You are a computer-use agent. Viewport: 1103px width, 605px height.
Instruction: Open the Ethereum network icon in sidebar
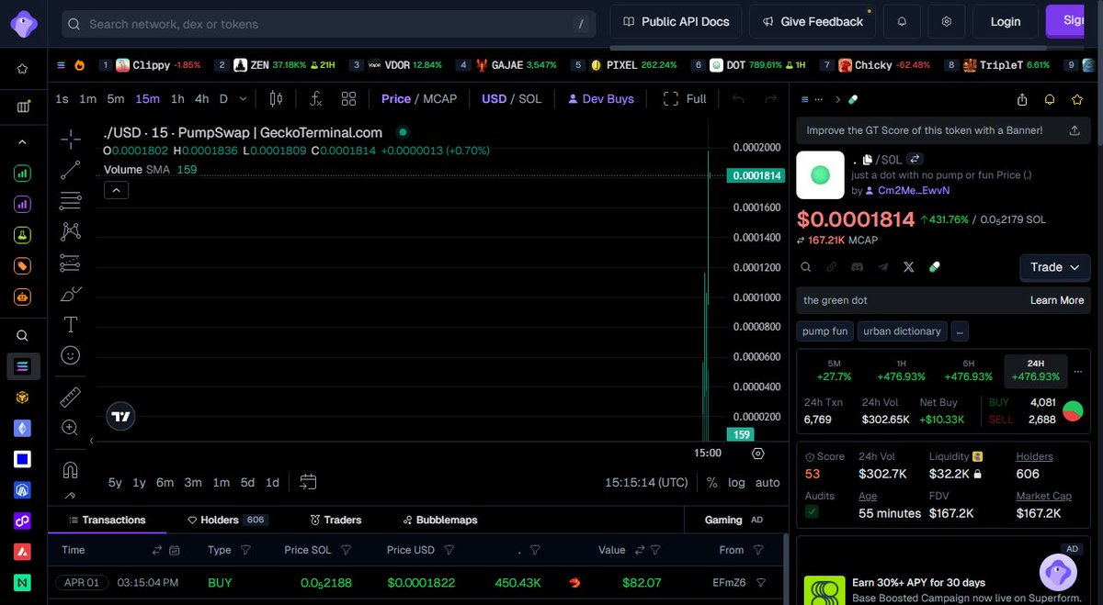click(x=23, y=428)
